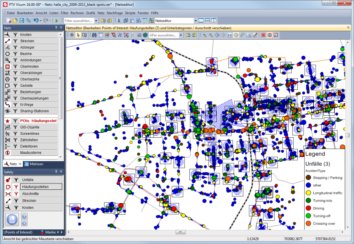
Task: Open the Safety report document icon
Action: [x=12, y=220]
